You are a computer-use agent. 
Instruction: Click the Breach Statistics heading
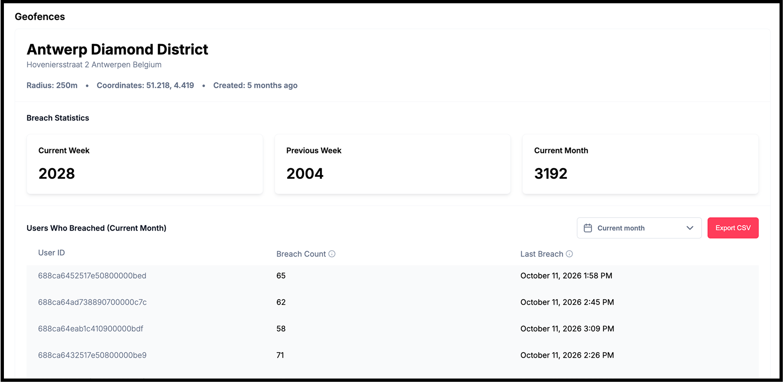tap(58, 118)
